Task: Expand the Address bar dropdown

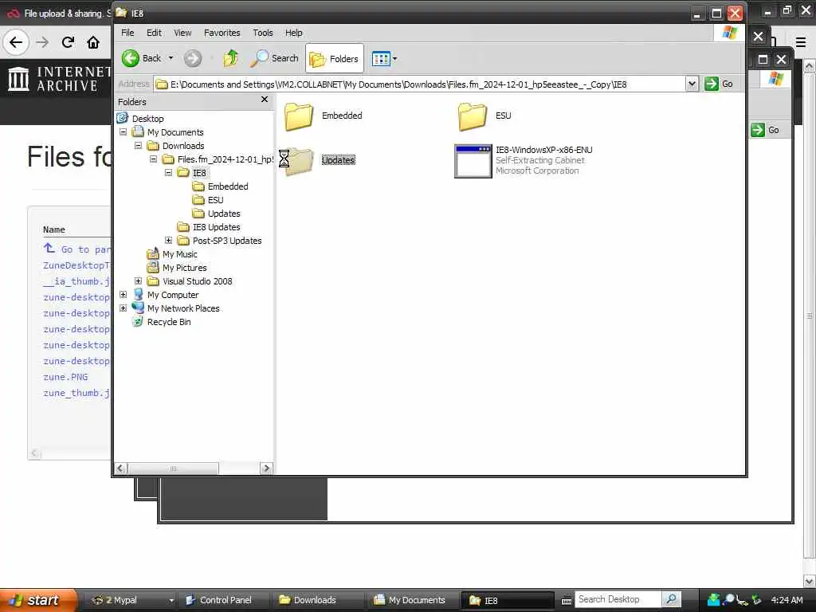Action: tap(692, 84)
